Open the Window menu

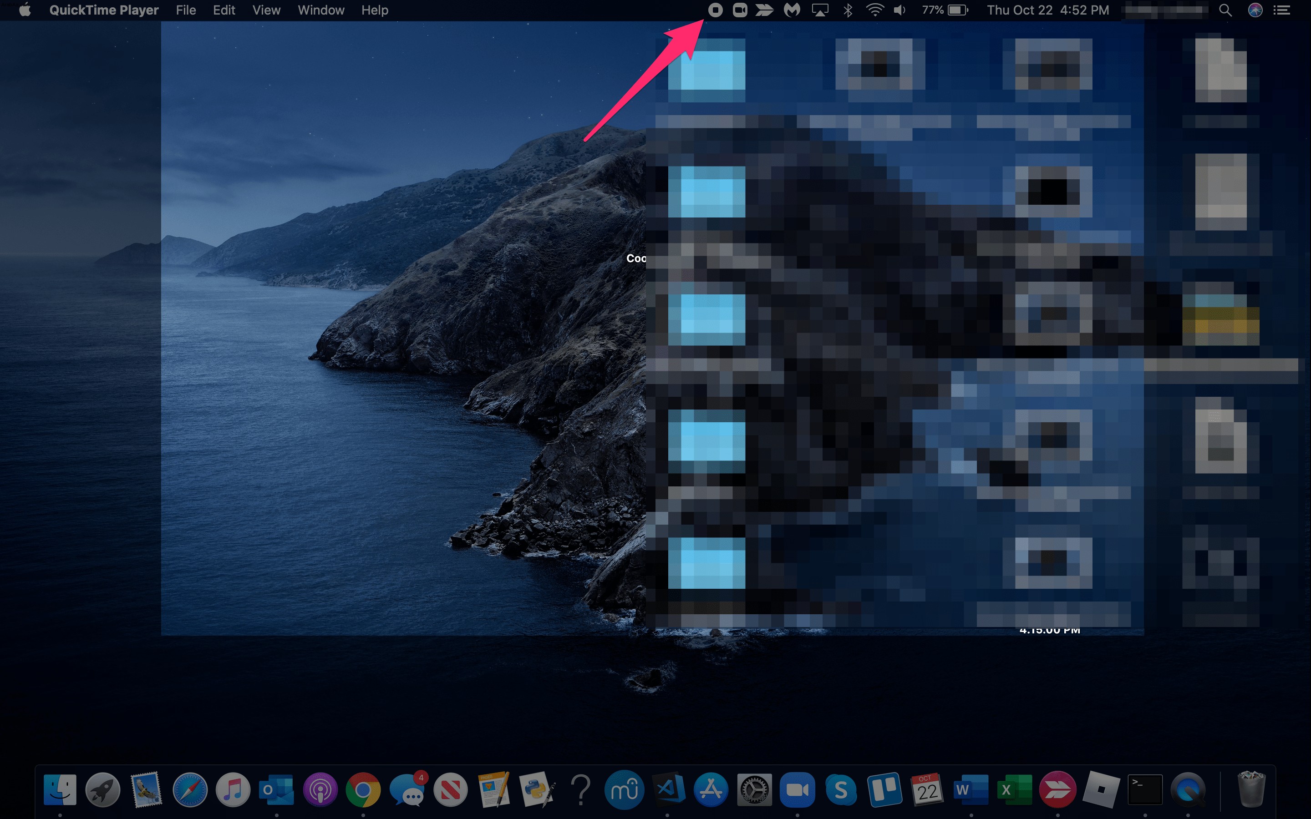tap(321, 10)
